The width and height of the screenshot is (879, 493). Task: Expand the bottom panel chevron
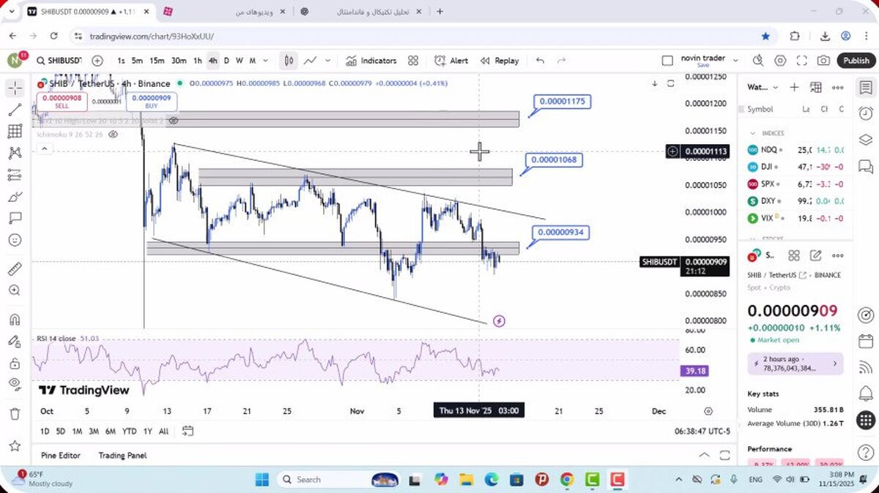(704, 455)
